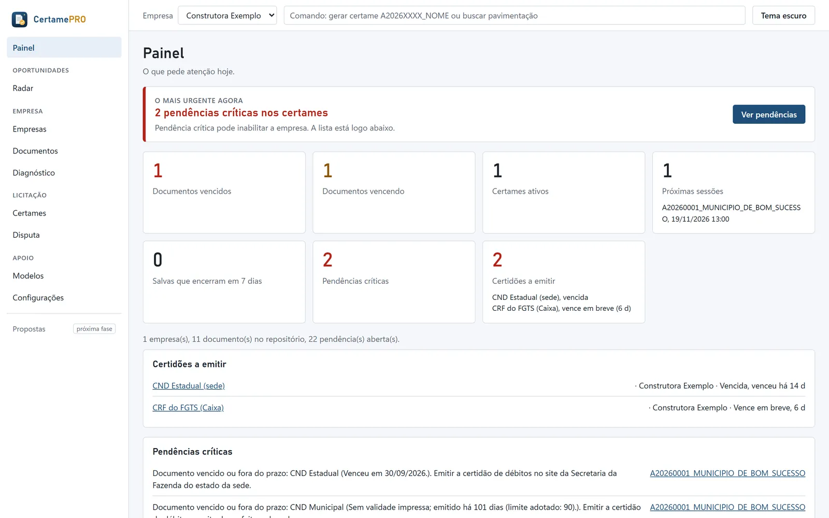Open the Empresa dropdown Construtora Exemplo
The image size is (829, 518).
[x=227, y=16]
